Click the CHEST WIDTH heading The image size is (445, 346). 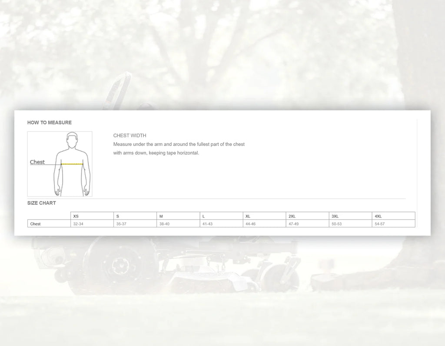pyautogui.click(x=130, y=136)
